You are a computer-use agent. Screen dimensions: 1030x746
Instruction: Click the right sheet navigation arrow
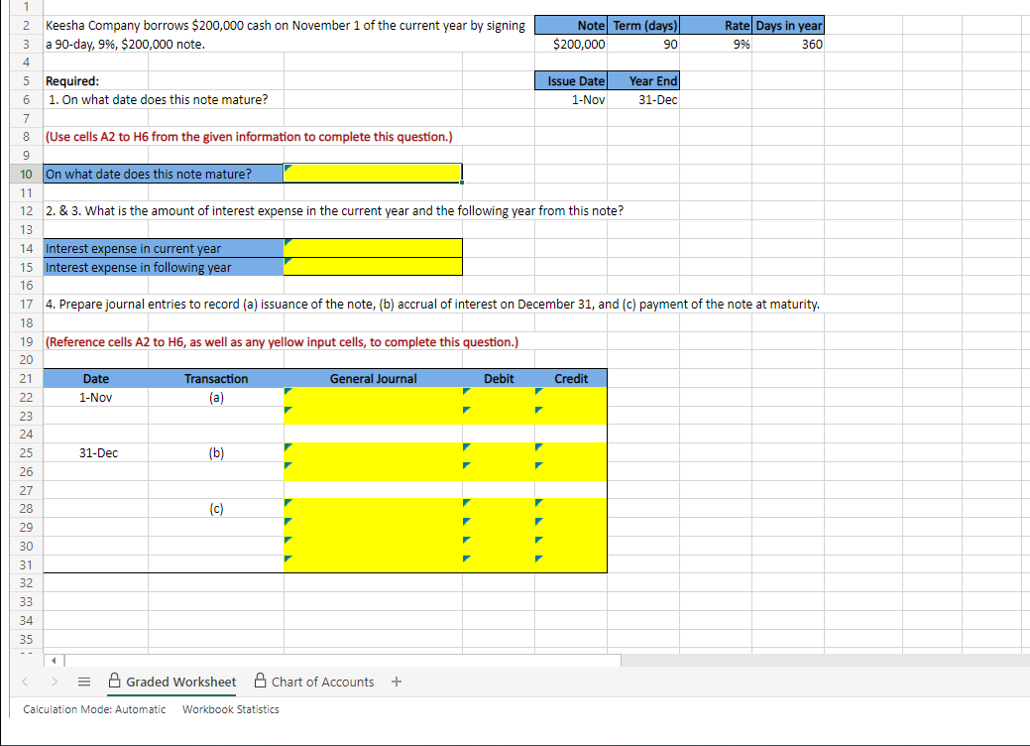click(x=57, y=682)
